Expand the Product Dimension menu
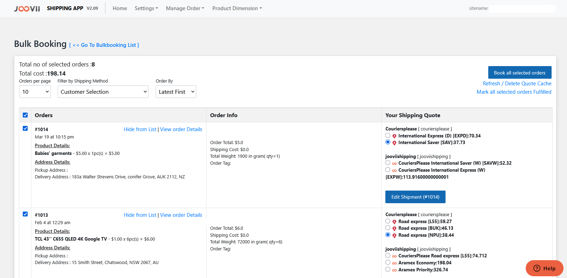The width and height of the screenshot is (567, 278). pos(237,8)
